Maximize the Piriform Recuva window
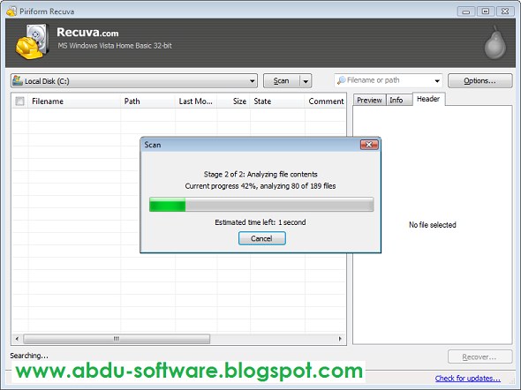Screen dimensions: 521x390 click(x=486, y=11)
